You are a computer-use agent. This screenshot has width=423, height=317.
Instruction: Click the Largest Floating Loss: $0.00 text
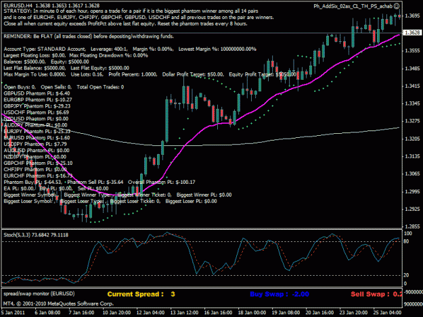coord(35,55)
